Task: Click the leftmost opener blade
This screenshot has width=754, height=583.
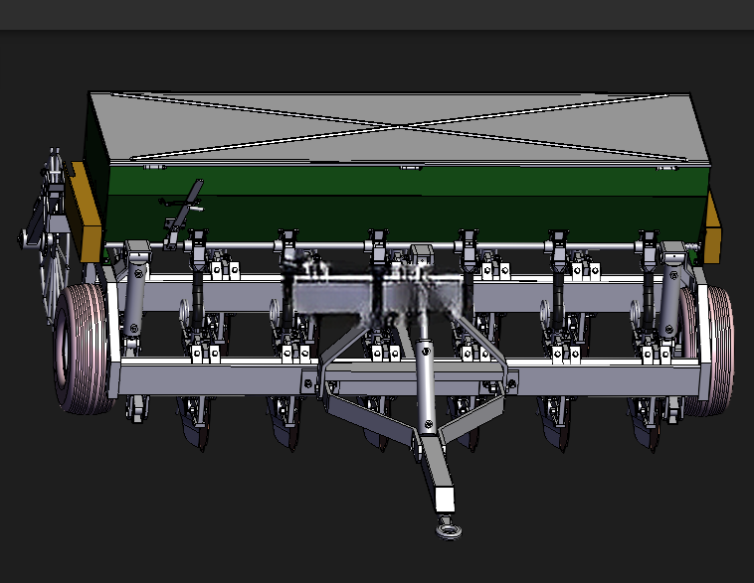Action: [x=196, y=427]
